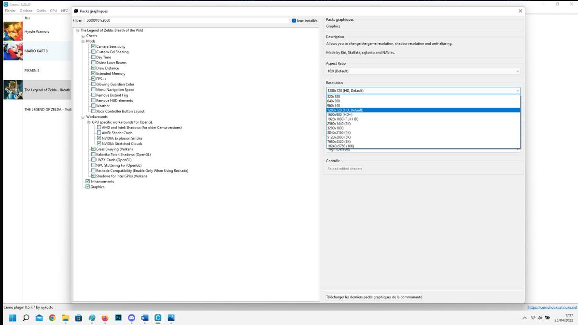The width and height of the screenshot is (578, 325).
Task: Click the Cemu taskbar icon
Action: pyautogui.click(x=158, y=318)
